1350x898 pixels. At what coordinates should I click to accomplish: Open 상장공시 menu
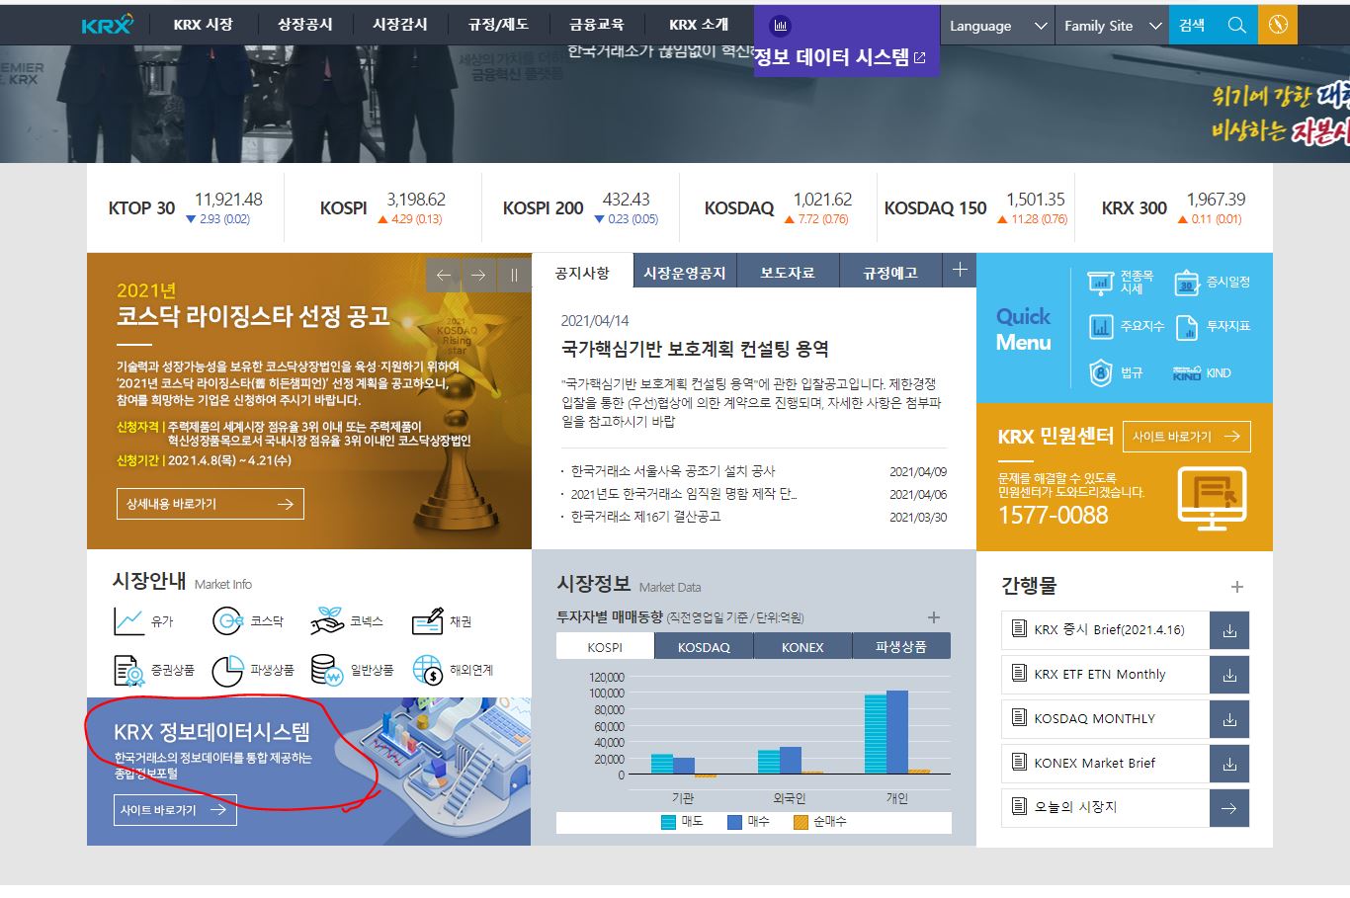pos(305,25)
